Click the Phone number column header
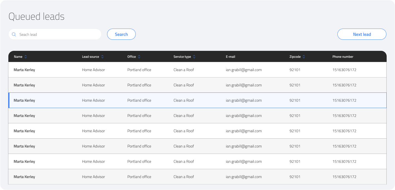The width and height of the screenshot is (395, 190). pyautogui.click(x=343, y=56)
